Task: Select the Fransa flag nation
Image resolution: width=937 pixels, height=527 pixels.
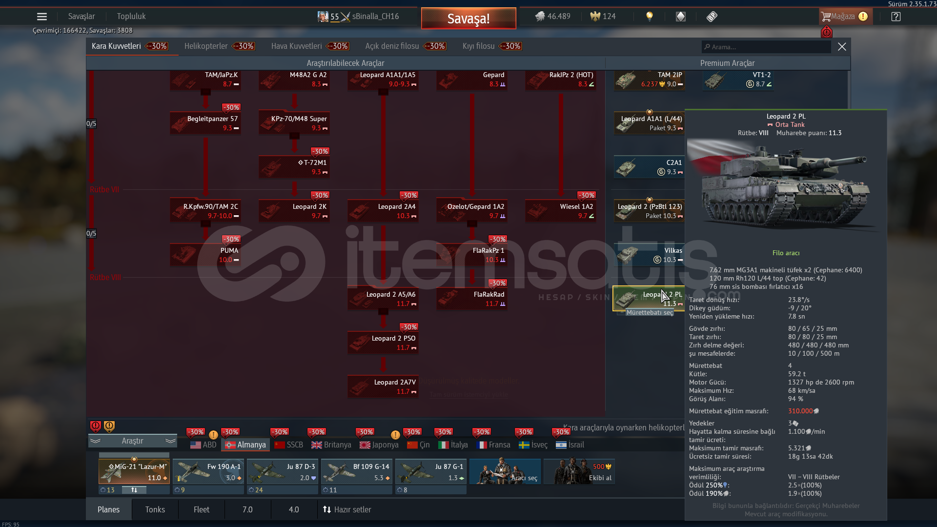Action: pyautogui.click(x=493, y=445)
